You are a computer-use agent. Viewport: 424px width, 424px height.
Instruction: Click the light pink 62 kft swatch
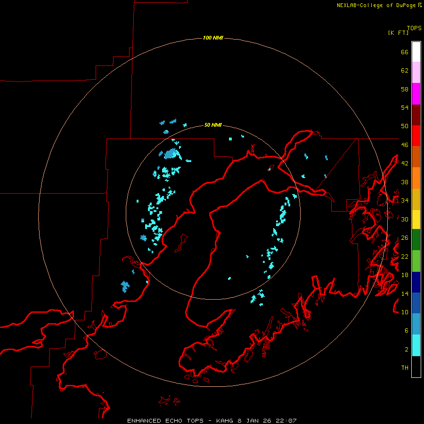coord(416,73)
